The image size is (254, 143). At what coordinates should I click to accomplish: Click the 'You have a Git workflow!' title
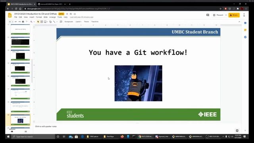(138, 52)
